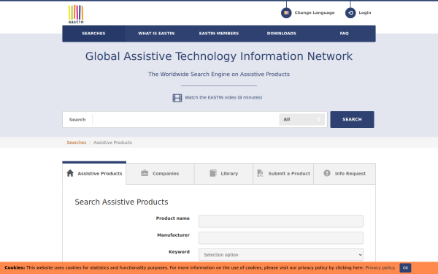Viewport: 438px width, 274px height.
Task: Click the Searches breadcrumb link
Action: 77,142
